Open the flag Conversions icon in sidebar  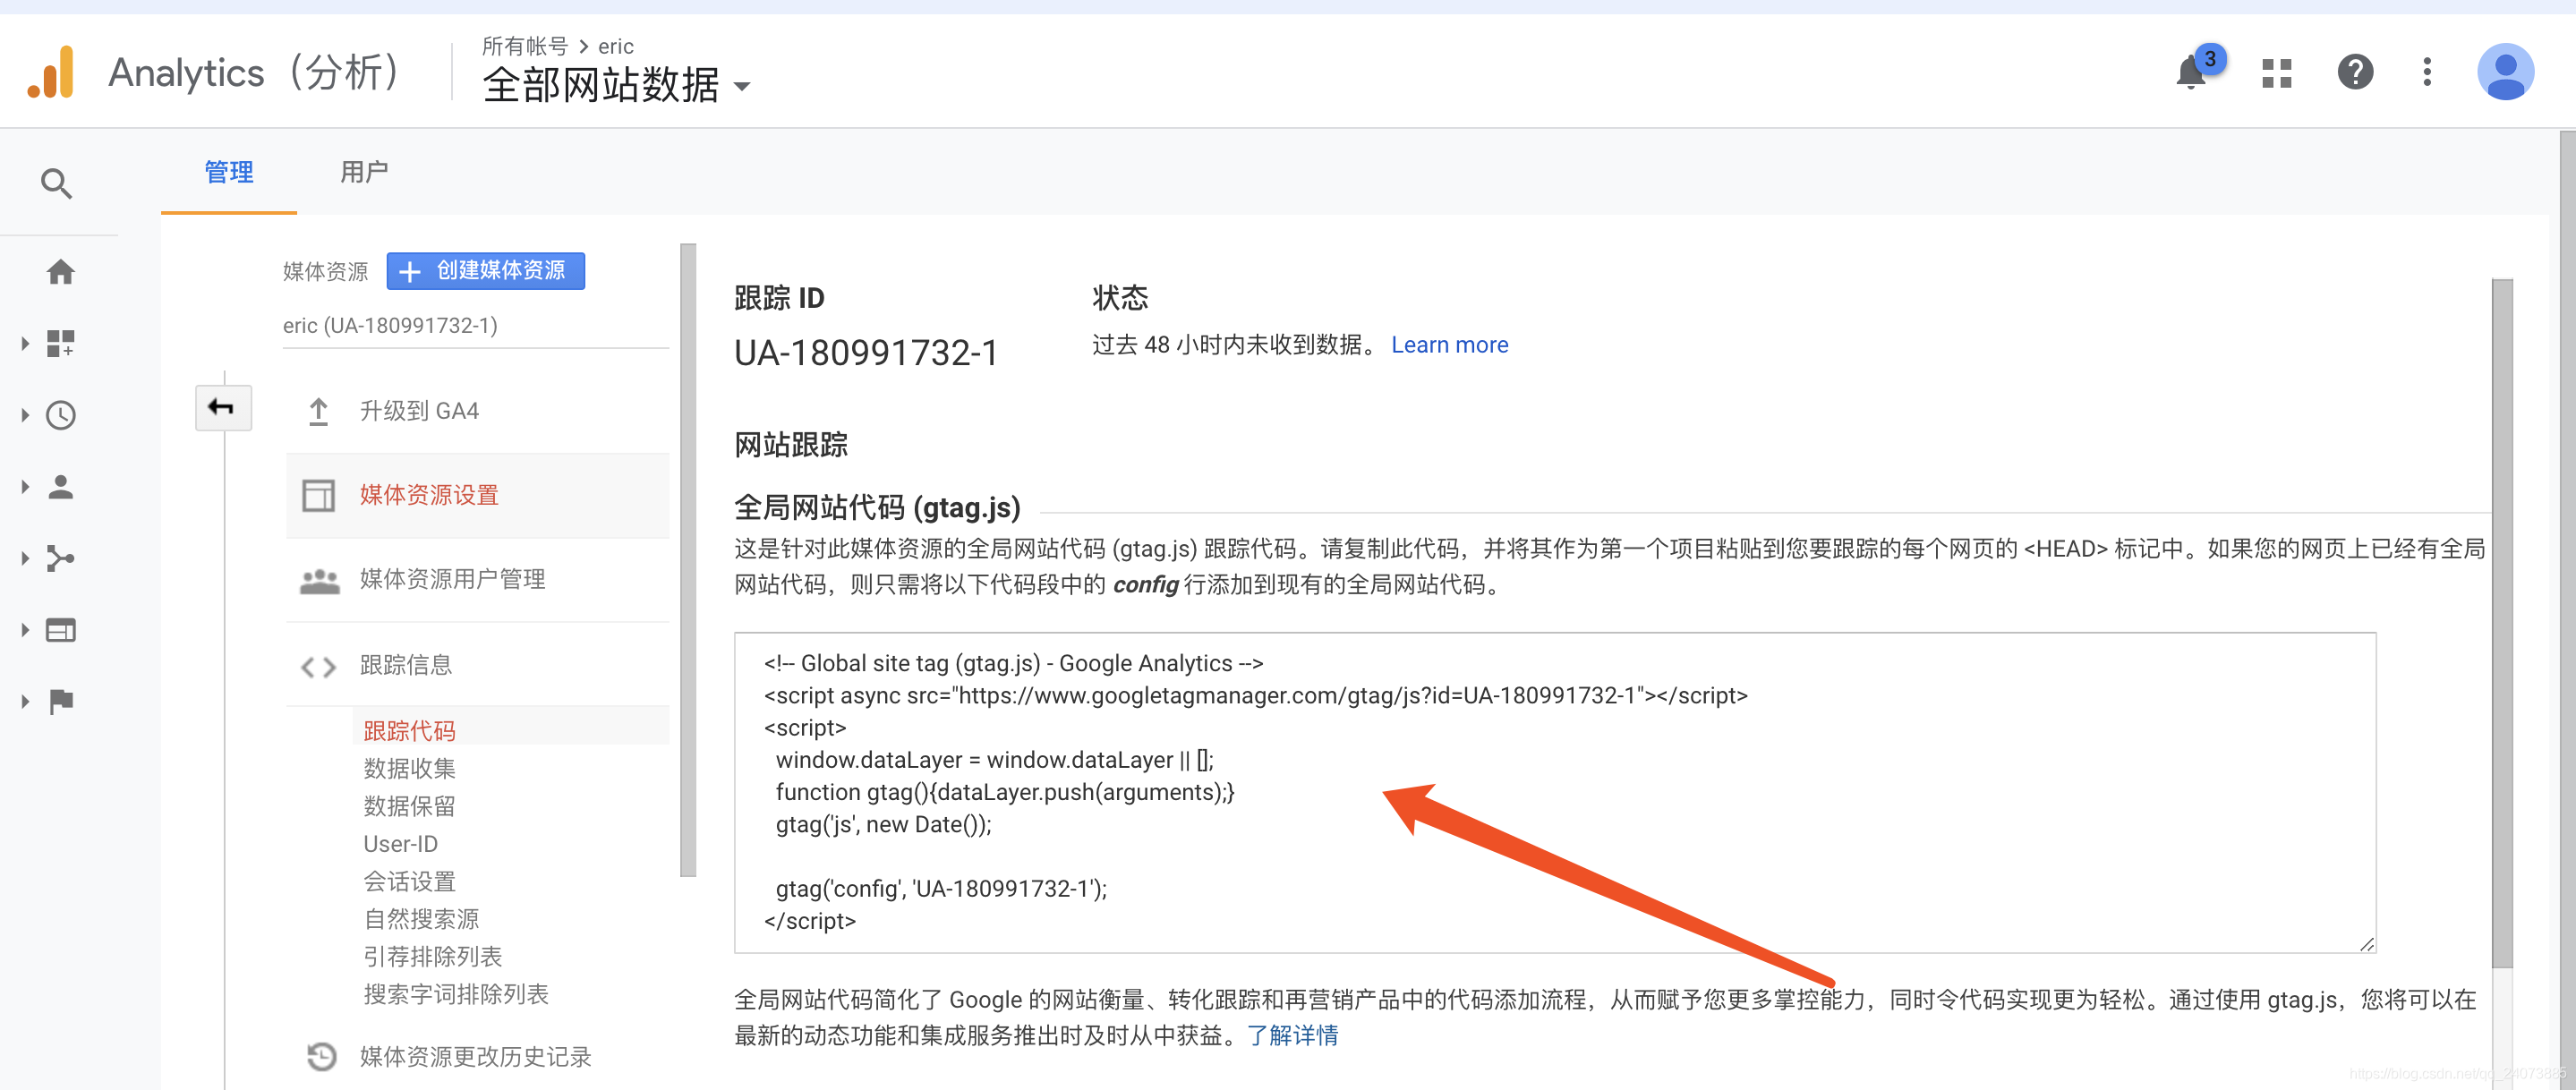point(60,702)
